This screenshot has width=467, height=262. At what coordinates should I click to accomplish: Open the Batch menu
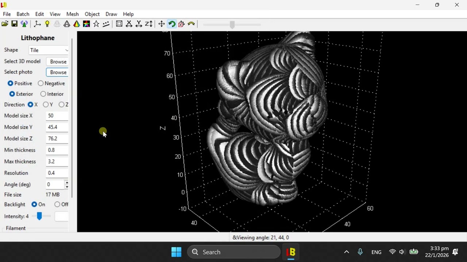(23, 14)
